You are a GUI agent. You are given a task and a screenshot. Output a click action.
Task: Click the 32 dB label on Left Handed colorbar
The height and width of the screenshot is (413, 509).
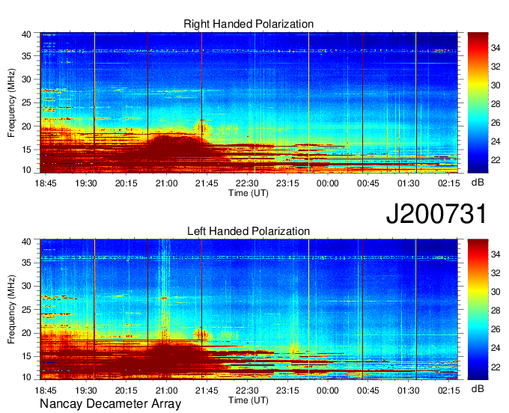click(x=496, y=274)
